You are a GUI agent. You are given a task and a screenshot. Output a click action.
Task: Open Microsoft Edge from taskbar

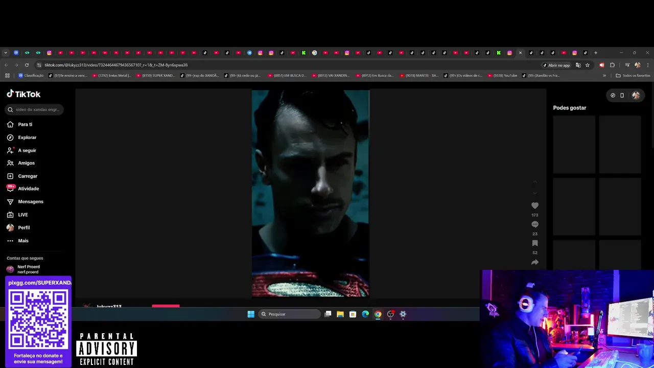tap(365, 314)
